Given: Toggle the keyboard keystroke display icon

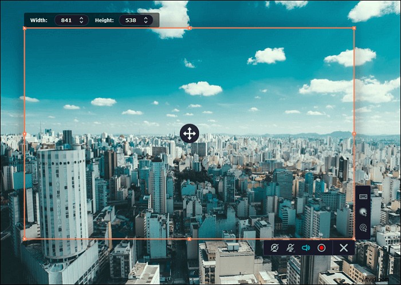Looking at the screenshot, I should pos(363,196).
